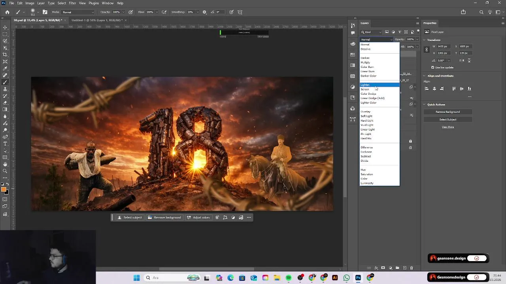Click Remove Background in Quick Actions
Image resolution: width=506 pixels, height=284 pixels.
[x=447, y=112]
